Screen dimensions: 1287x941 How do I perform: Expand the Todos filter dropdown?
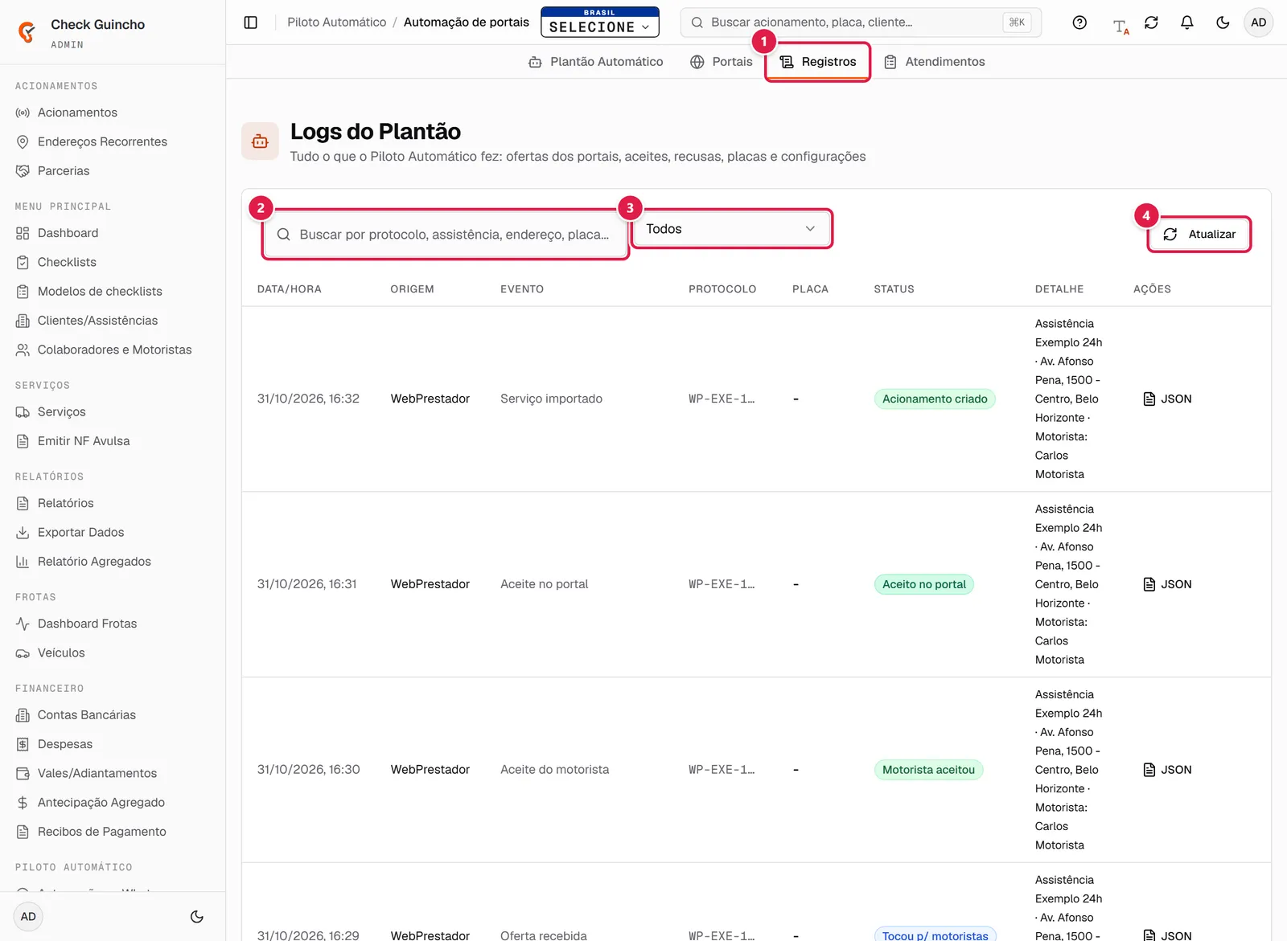pyautogui.click(x=731, y=229)
